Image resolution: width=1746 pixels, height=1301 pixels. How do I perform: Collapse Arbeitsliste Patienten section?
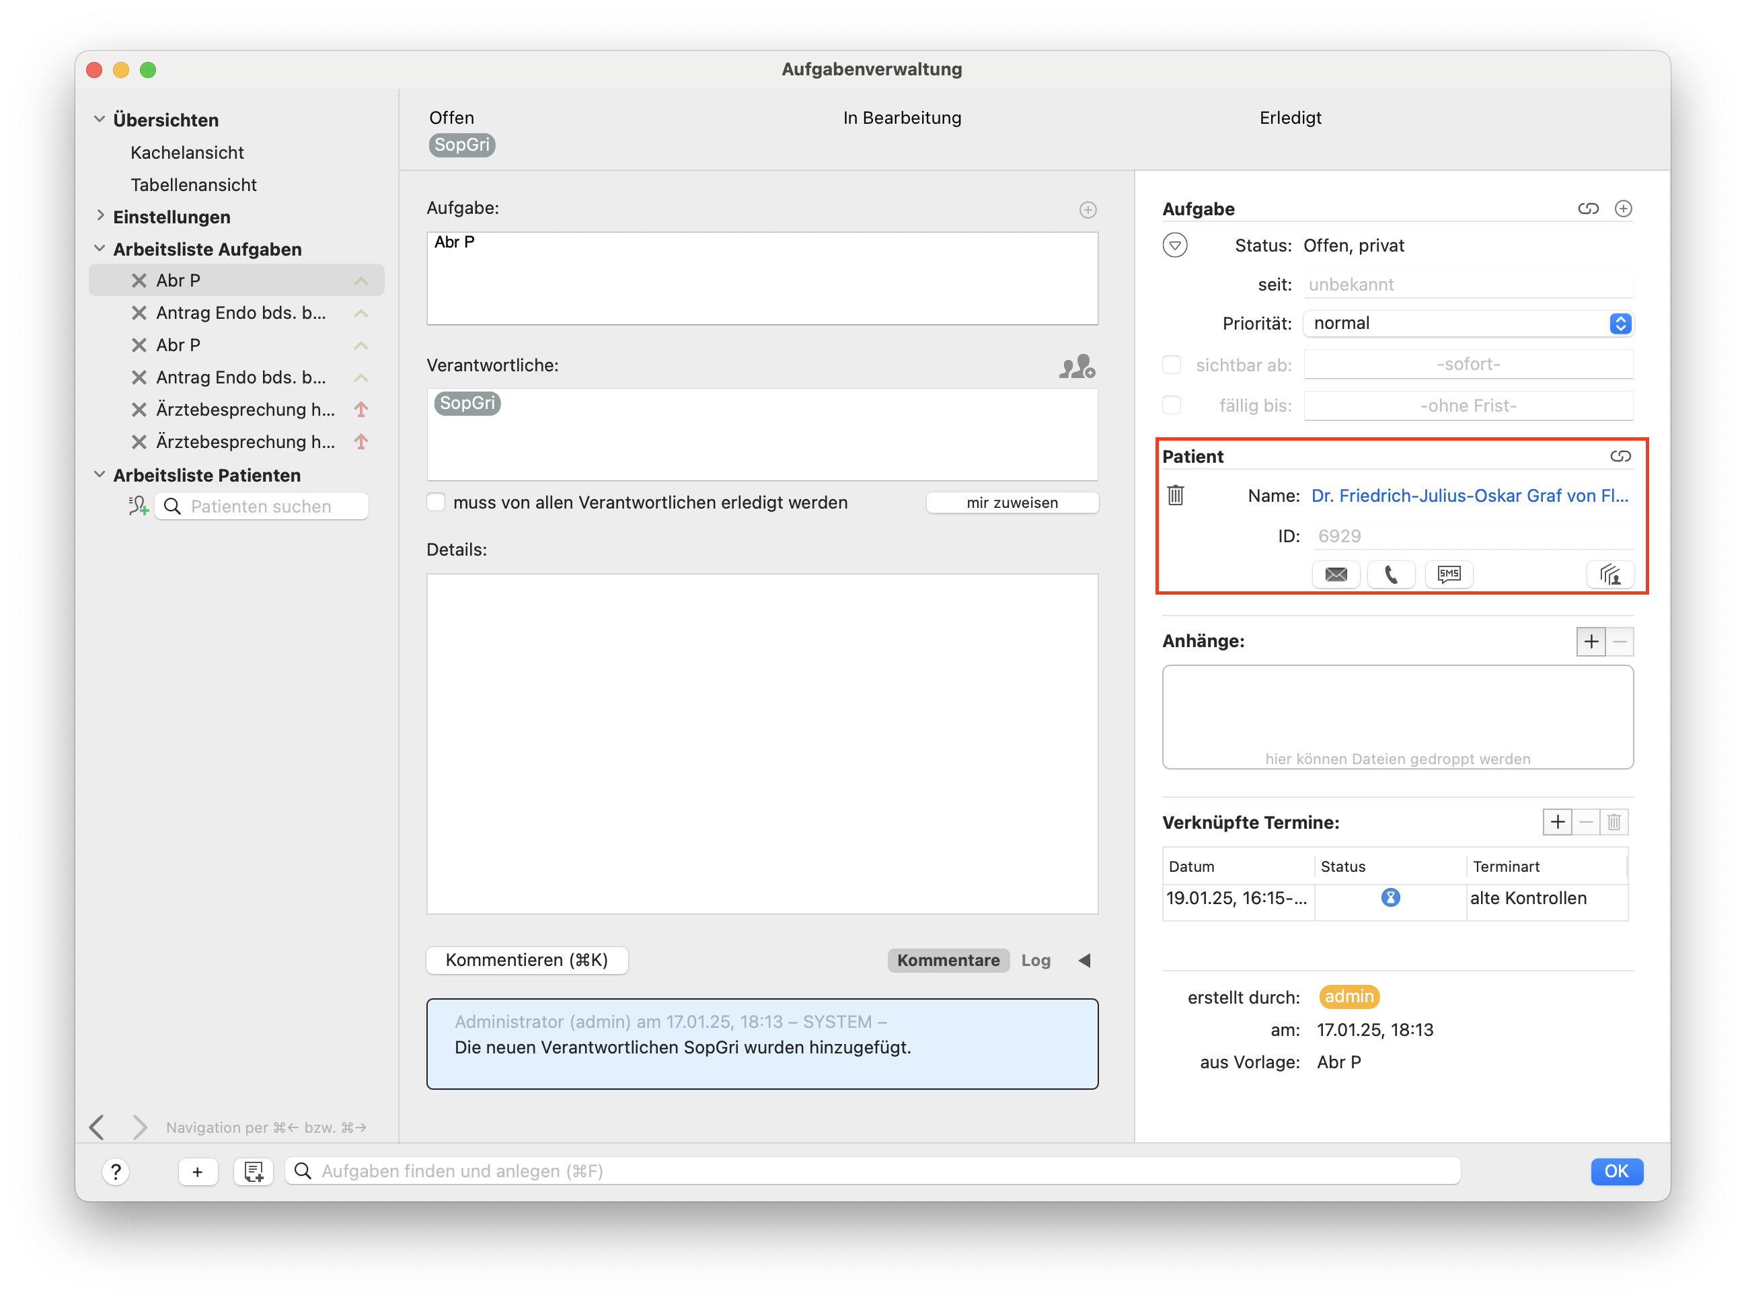[x=99, y=475]
